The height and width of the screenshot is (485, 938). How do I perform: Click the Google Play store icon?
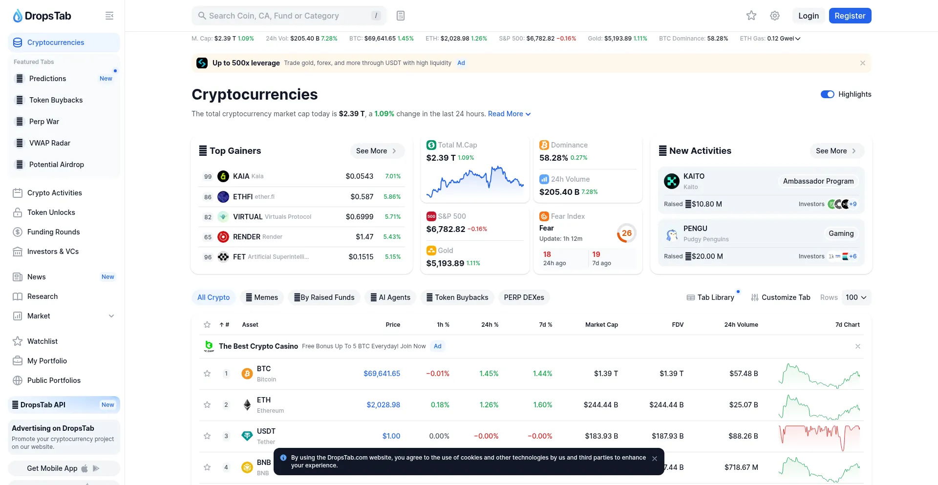click(x=96, y=468)
